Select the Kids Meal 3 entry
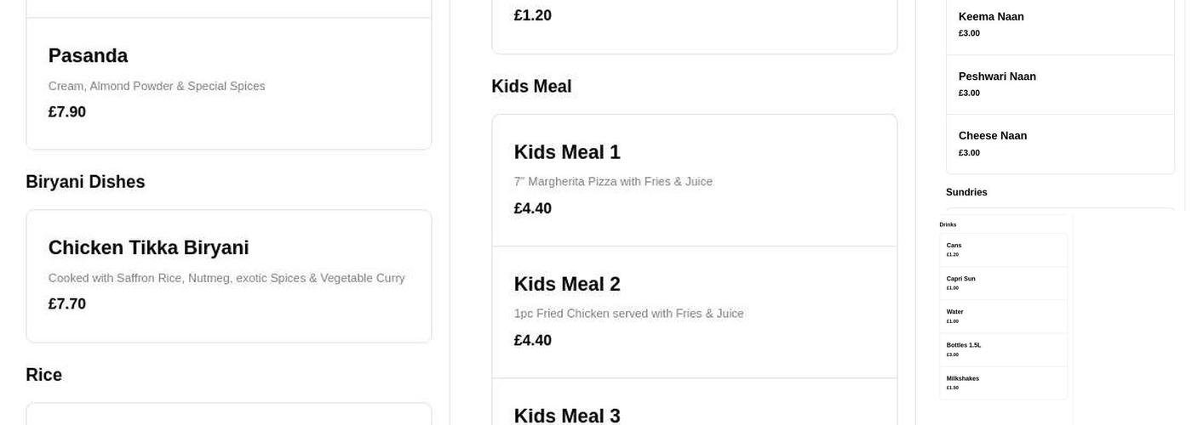The height and width of the screenshot is (425, 1192). tap(694, 412)
